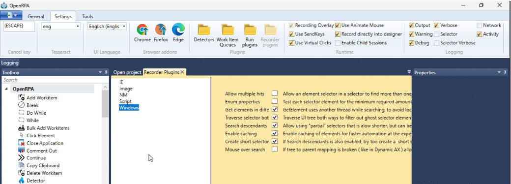Select the Recorder Plugins tab
The image size is (511, 184).
tap(162, 72)
